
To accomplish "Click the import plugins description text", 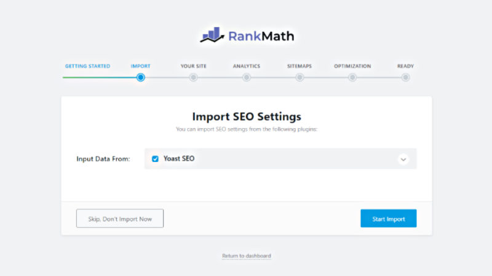I will (247, 129).
